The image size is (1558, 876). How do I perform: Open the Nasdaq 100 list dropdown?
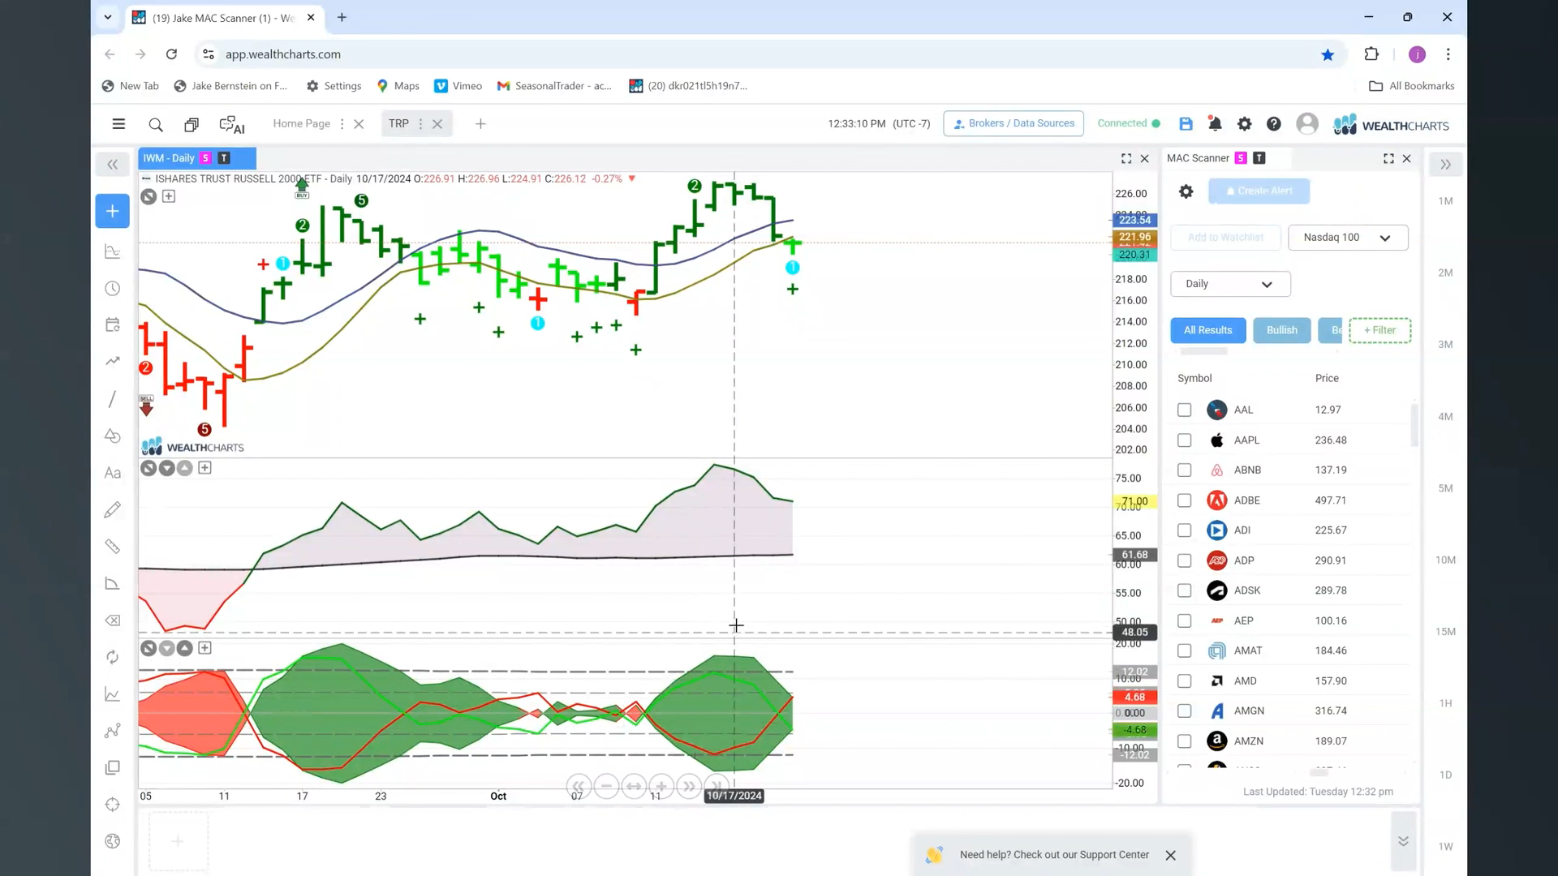pos(1348,238)
